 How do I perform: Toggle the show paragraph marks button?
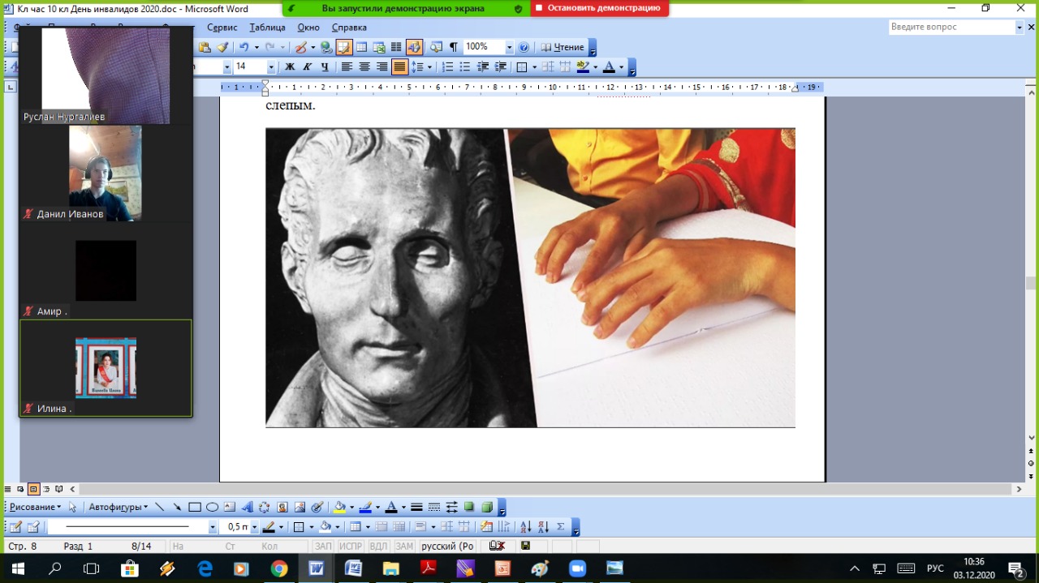(x=454, y=47)
